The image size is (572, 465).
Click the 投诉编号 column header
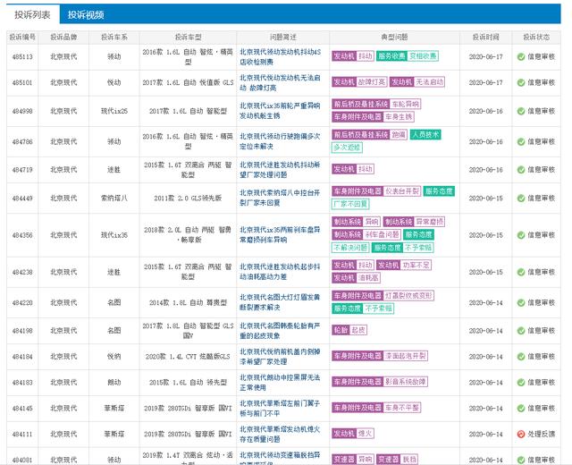coord(22,38)
